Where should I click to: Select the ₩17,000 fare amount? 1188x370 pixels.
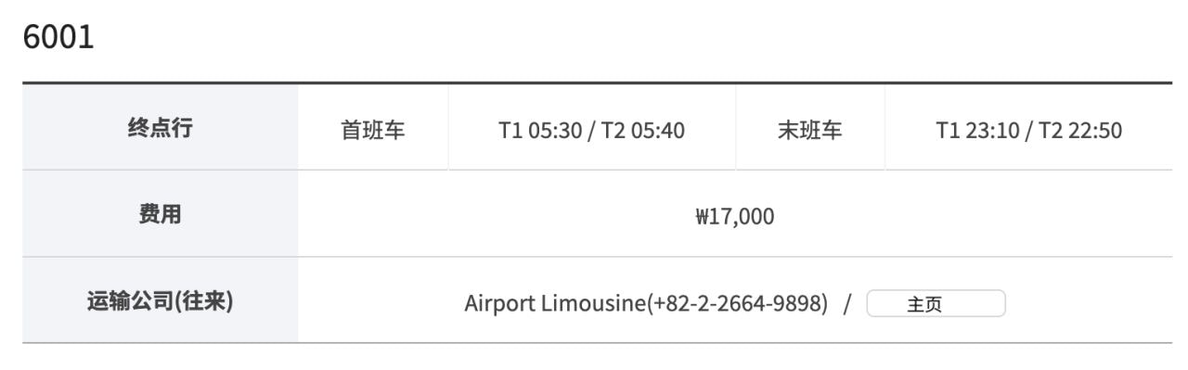[x=734, y=217]
